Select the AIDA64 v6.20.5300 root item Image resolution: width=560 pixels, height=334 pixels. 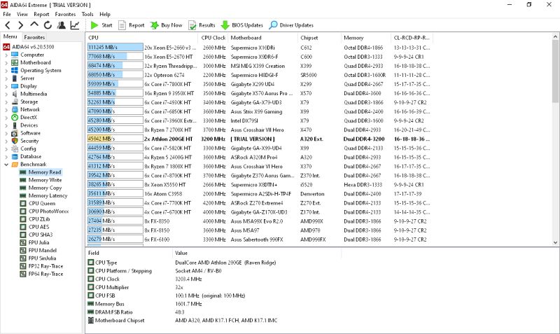tap(29, 47)
